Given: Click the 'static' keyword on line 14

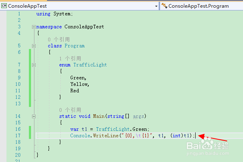Looking at the screenshot, I should click(68, 116).
